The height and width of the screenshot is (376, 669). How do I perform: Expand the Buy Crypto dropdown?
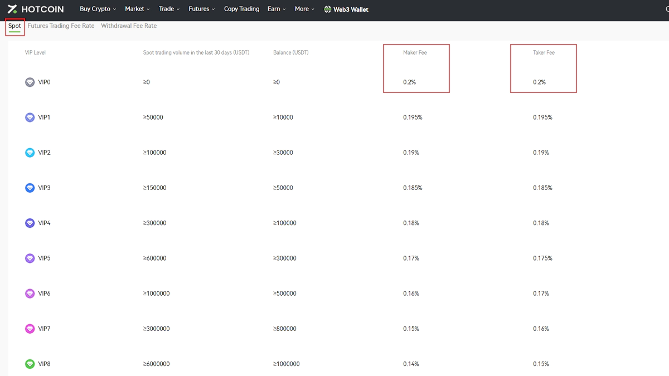tap(98, 9)
